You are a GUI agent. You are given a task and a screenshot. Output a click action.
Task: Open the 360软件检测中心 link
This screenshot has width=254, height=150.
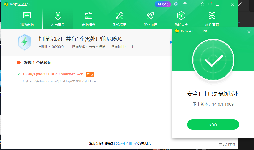point(126,144)
